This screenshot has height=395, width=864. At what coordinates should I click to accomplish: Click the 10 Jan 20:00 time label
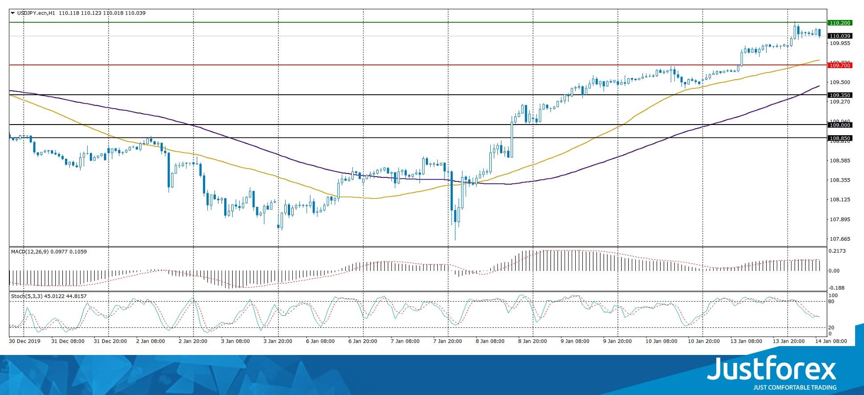coord(704,342)
